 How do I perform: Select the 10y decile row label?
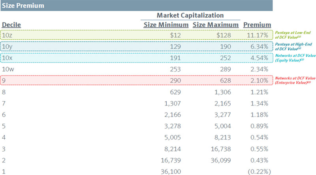[x=7, y=47]
